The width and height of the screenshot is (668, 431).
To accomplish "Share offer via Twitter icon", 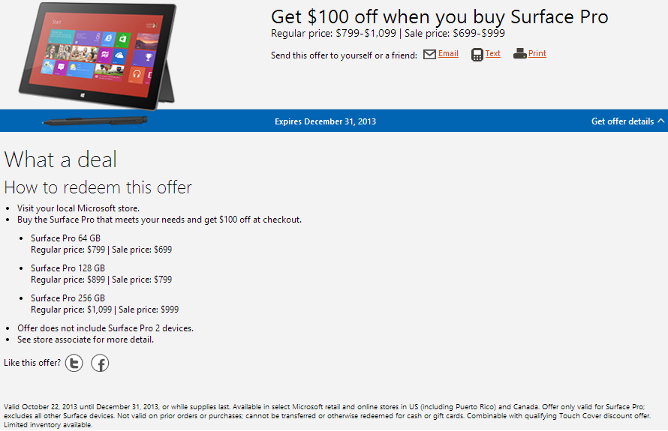I will pyautogui.click(x=74, y=363).
